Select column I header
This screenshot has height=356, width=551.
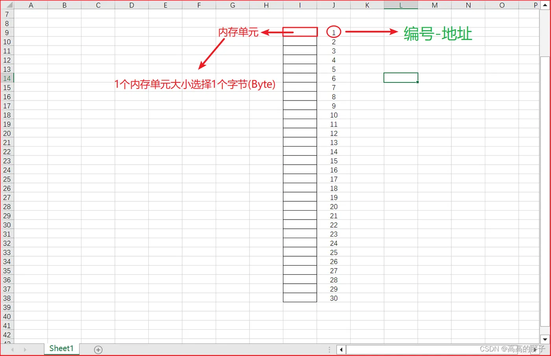tap(300, 5)
